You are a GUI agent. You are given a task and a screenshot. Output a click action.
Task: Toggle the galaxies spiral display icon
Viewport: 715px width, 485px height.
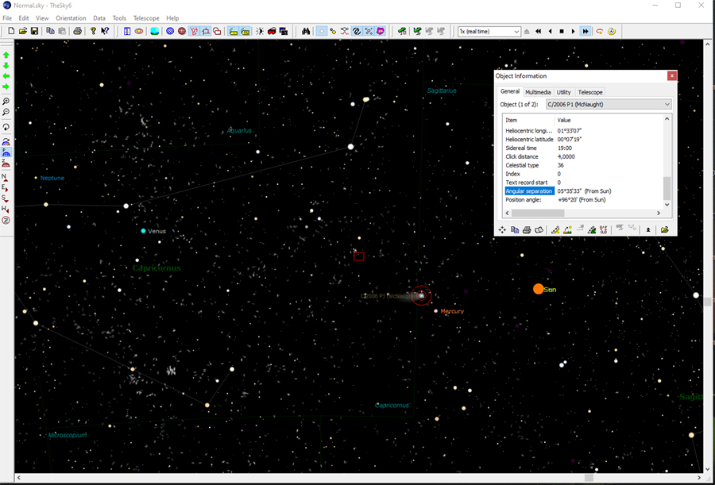point(357,32)
